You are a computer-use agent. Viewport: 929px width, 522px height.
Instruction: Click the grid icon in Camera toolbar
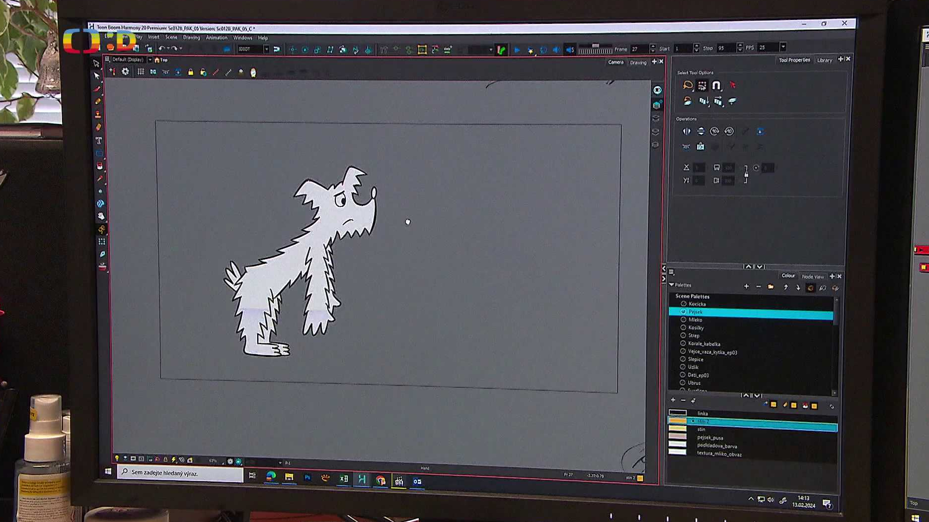click(141, 72)
